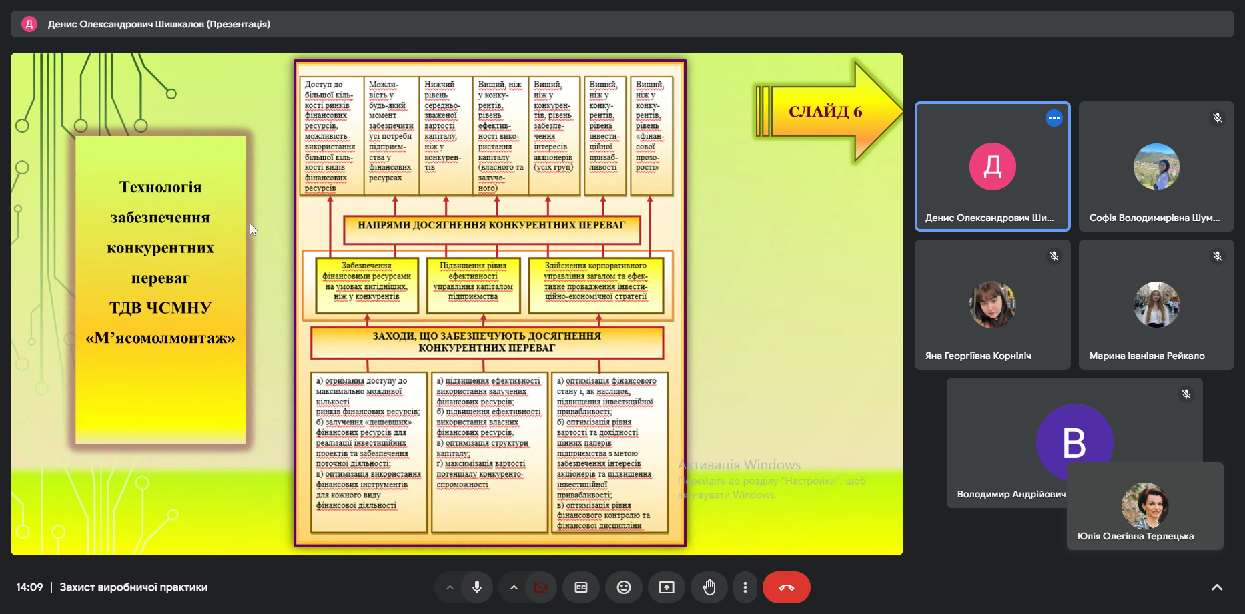Turn on the camera using the crossed-out camera button
The image size is (1245, 614).
point(540,587)
